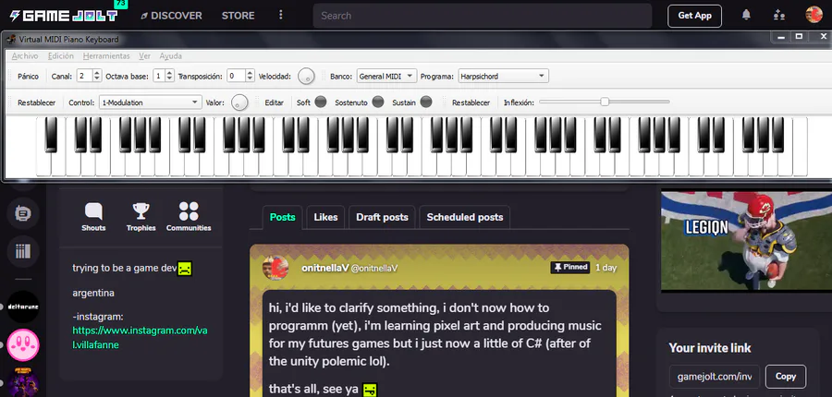
Task: Click the Game Jolt search field
Action: 483,16
